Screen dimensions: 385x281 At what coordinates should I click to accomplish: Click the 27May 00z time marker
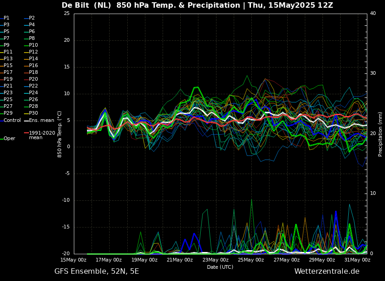coord(286,260)
